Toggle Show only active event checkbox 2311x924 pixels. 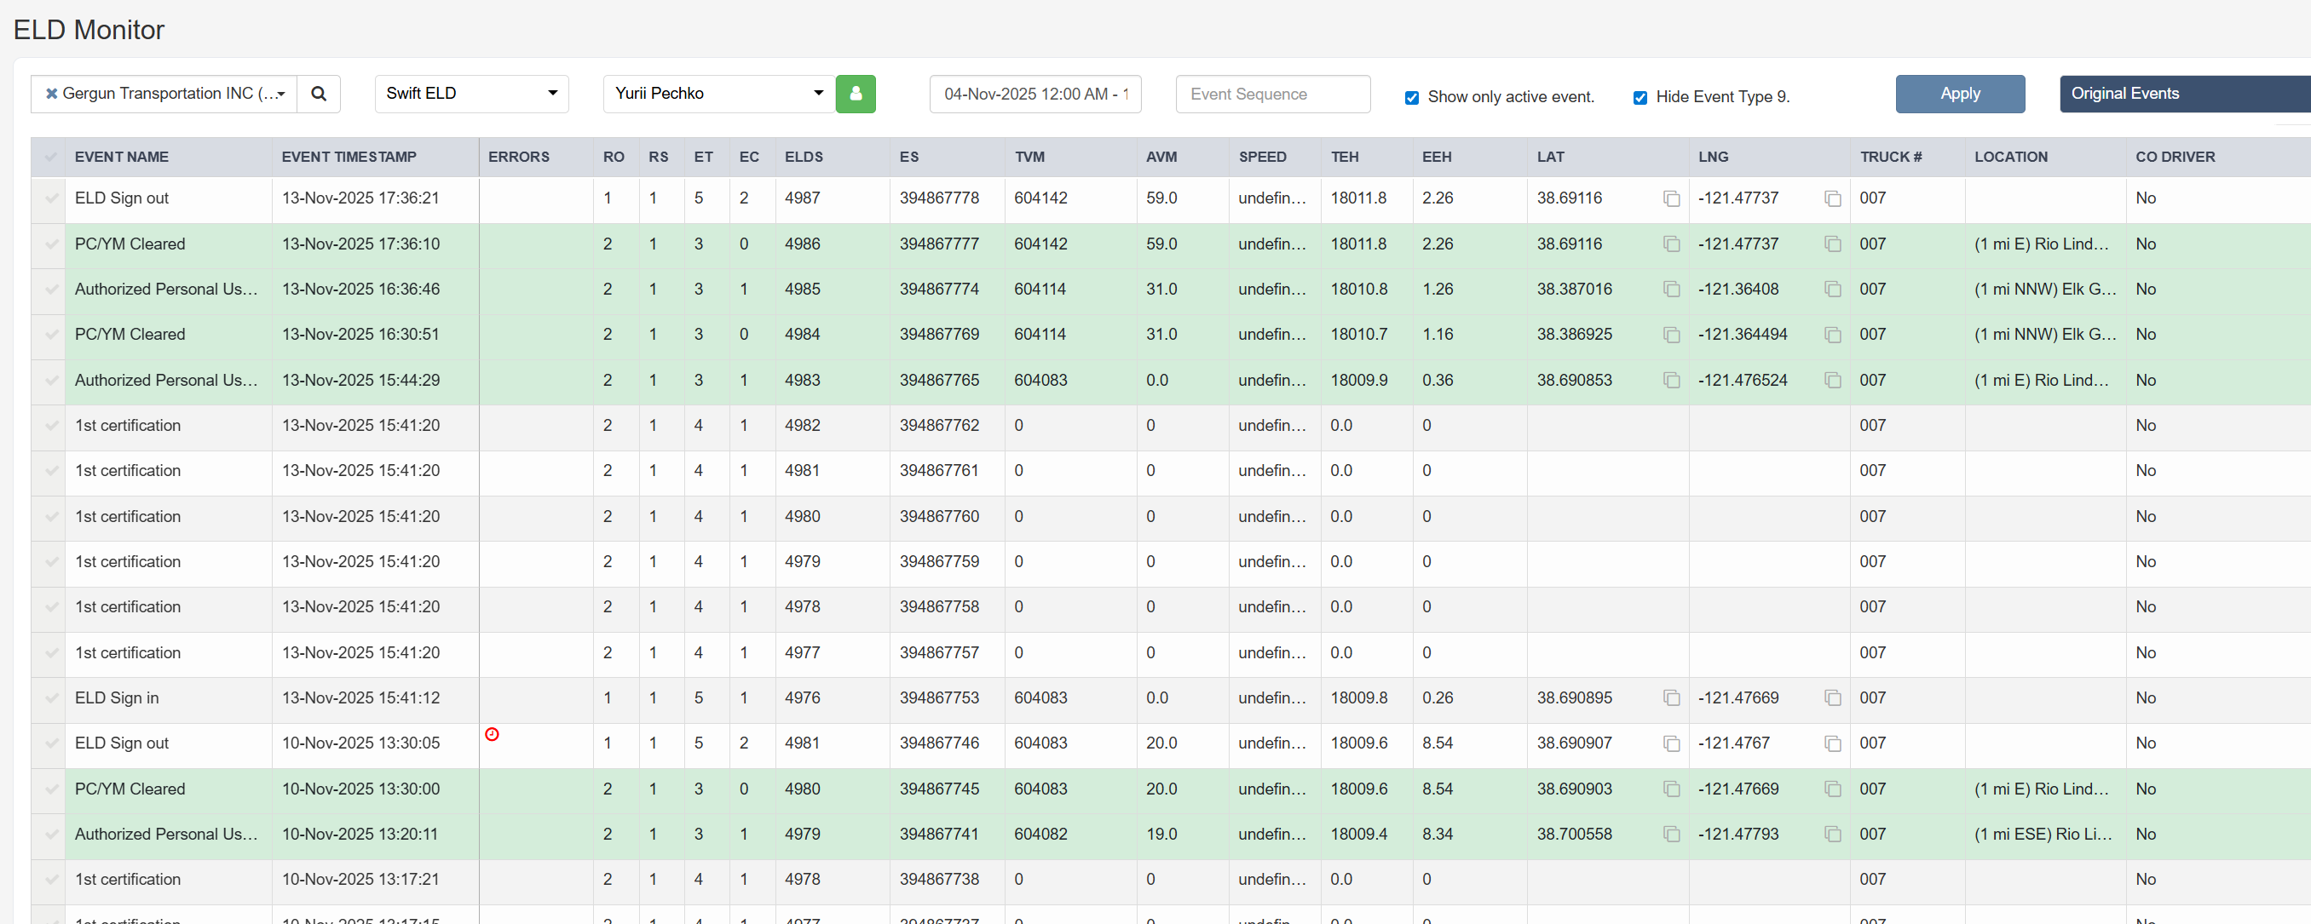(x=1411, y=98)
